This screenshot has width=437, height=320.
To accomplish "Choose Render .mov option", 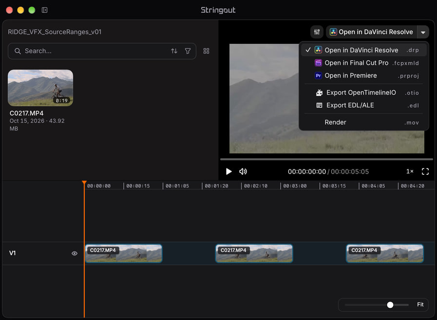I will (364, 122).
